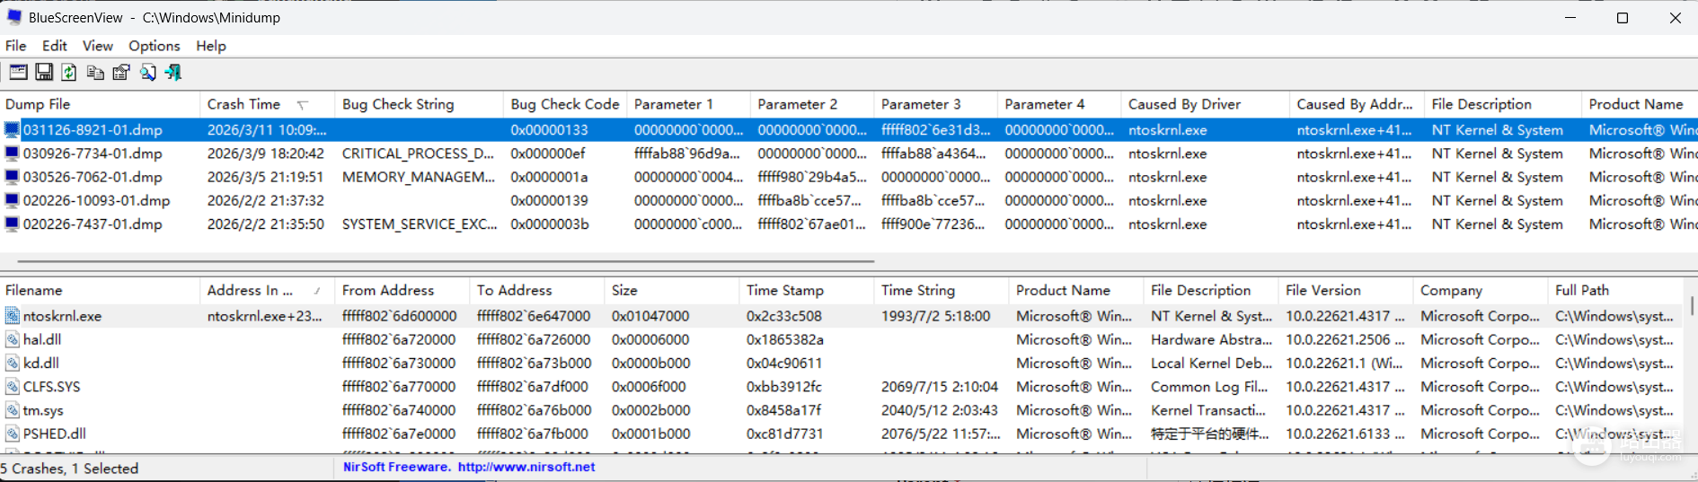The width and height of the screenshot is (1698, 482).
Task: Click MEMORY_MANAGEM... bug check string cell
Action: tap(419, 177)
